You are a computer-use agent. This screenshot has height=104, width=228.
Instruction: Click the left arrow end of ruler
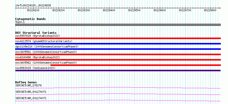16,8
